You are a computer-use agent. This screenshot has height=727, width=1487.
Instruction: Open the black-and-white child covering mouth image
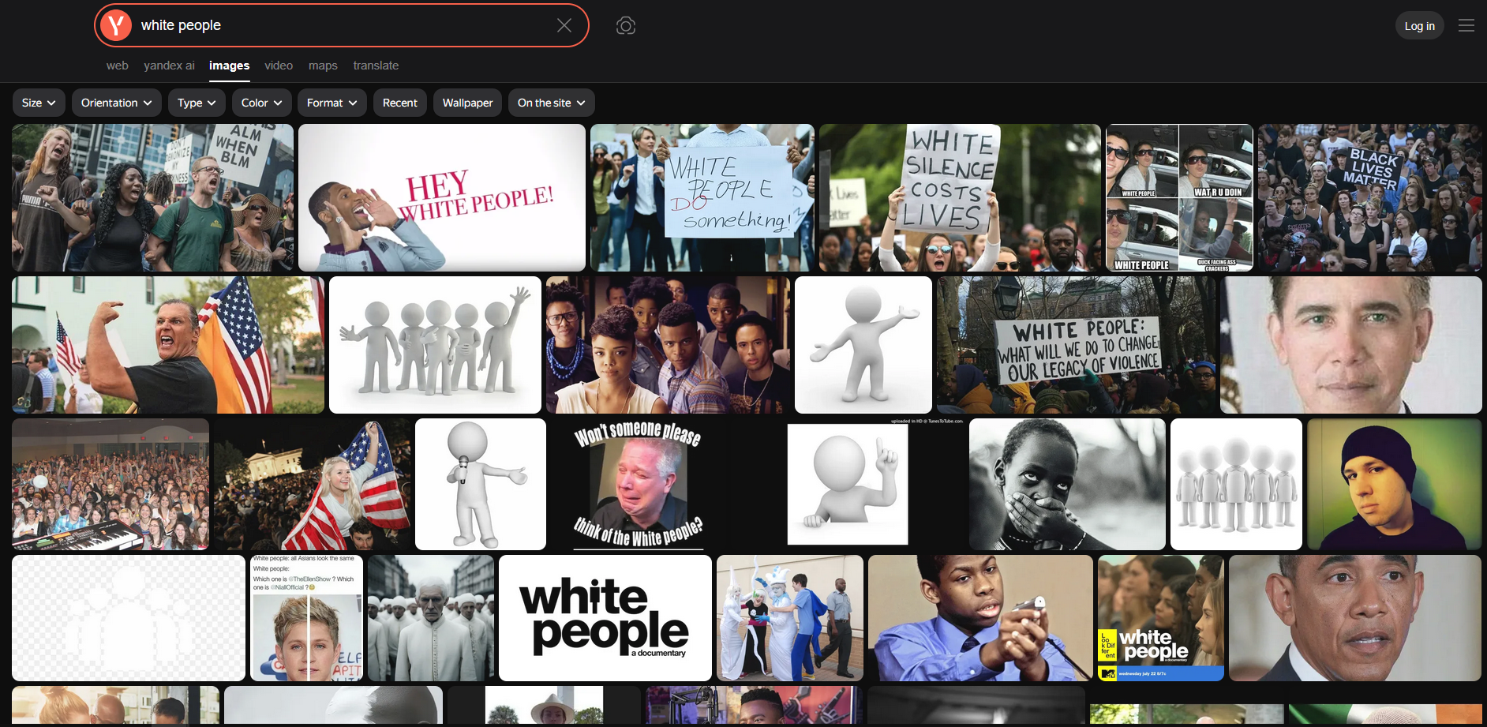1067,484
